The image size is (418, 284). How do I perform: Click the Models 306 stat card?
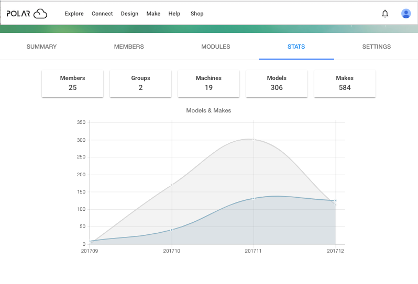pyautogui.click(x=277, y=84)
